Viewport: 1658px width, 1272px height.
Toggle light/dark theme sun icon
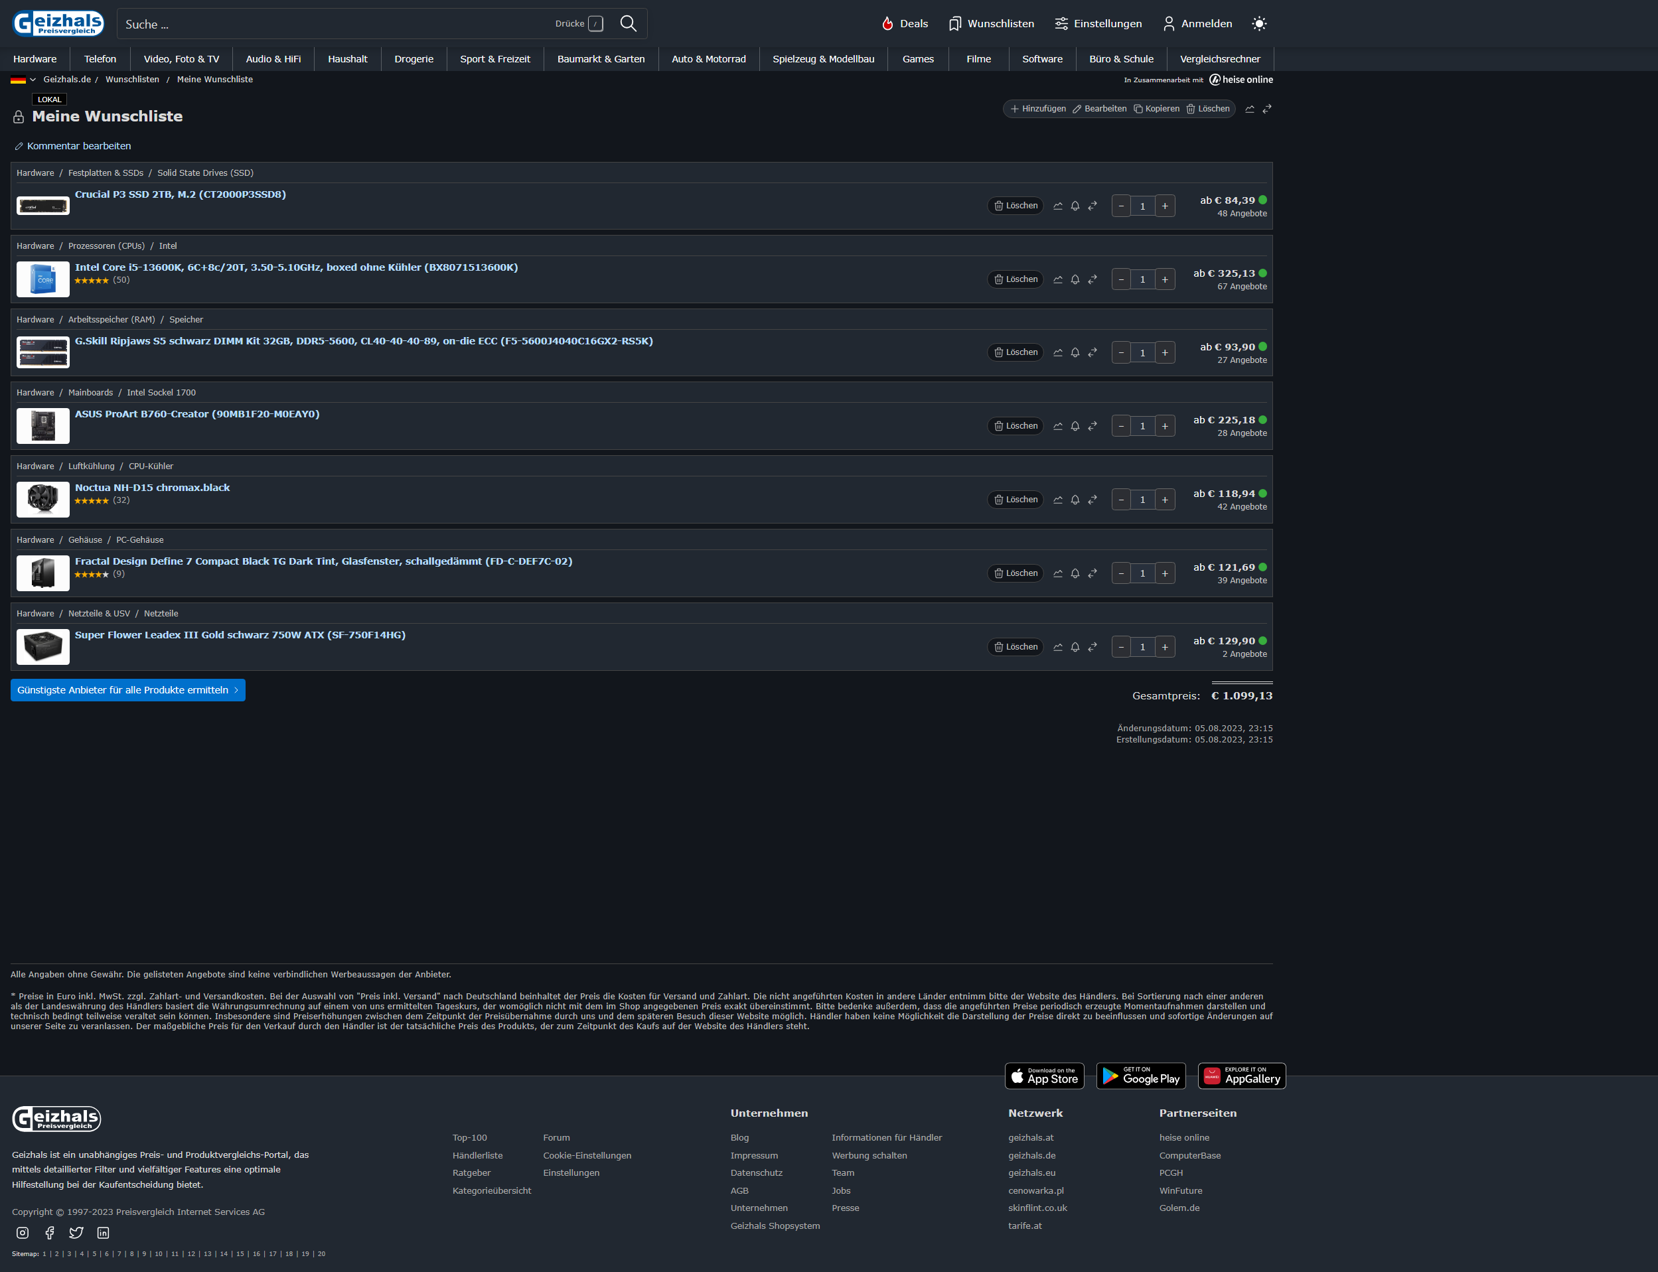1259,23
